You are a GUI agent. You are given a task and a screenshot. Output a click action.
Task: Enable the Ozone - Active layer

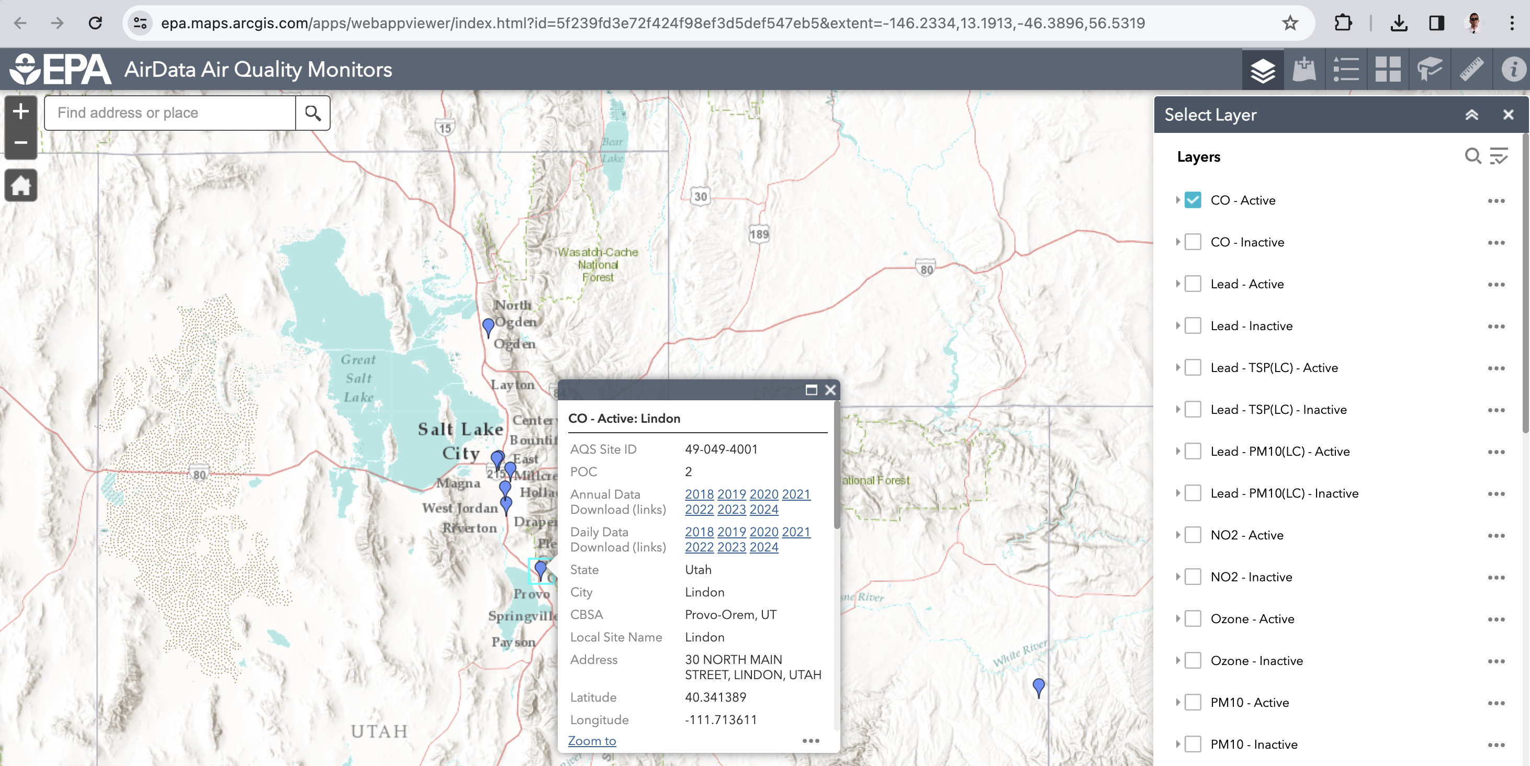pos(1192,618)
